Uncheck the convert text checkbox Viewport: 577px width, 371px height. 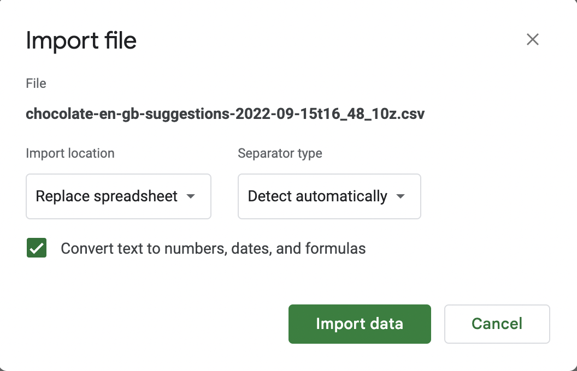[37, 248]
